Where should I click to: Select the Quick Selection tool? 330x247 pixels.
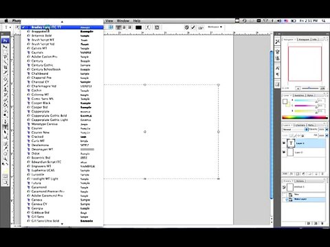pyautogui.click(x=5, y=62)
